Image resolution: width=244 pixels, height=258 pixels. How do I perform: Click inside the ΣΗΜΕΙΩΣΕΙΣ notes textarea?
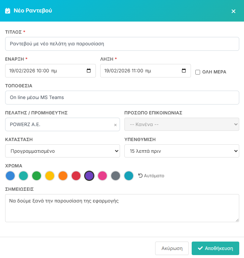[x=122, y=208]
